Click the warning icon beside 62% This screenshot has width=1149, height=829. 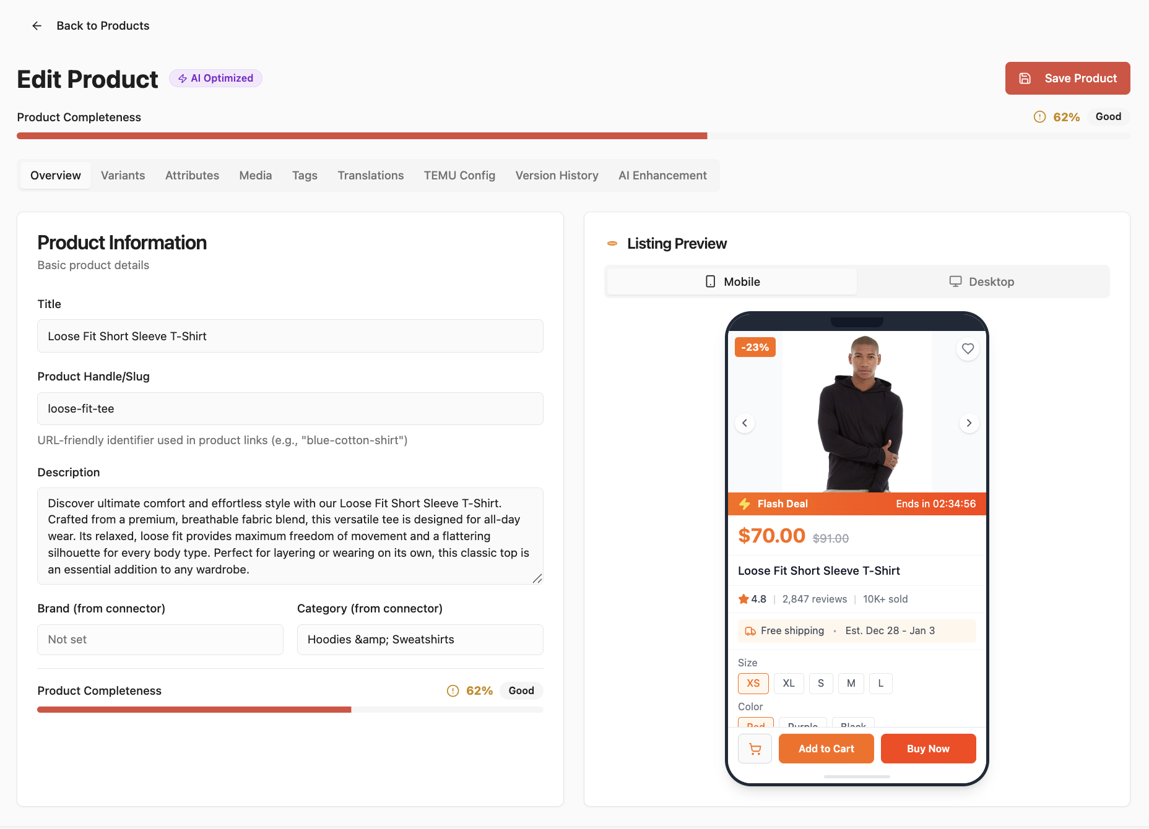1039,116
